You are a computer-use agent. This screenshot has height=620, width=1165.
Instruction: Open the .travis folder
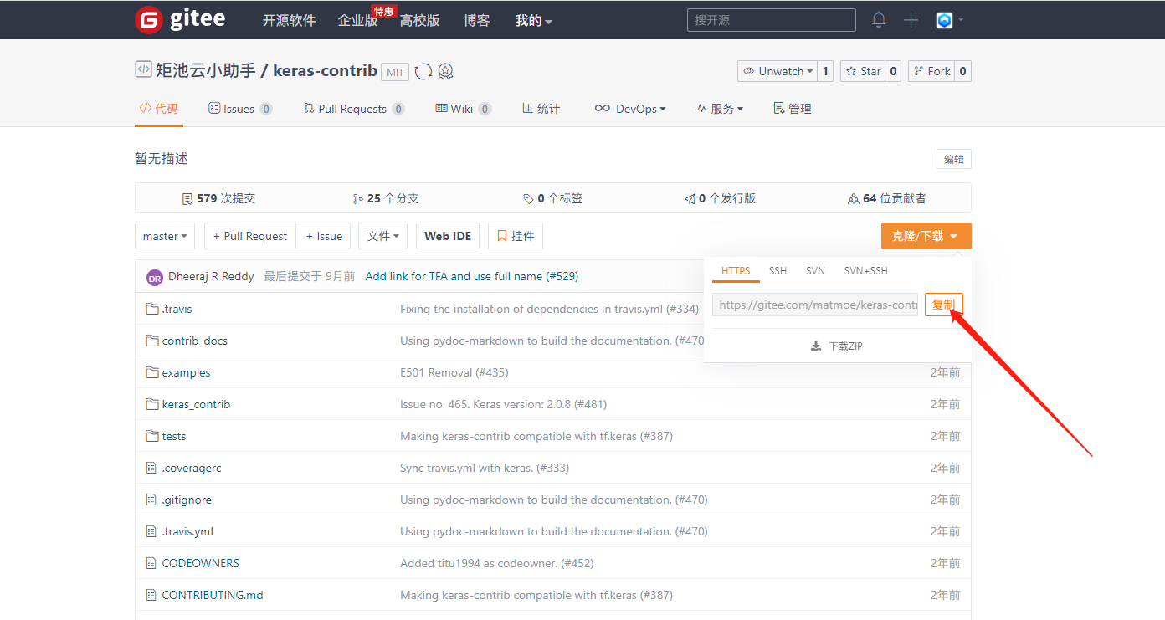(177, 309)
